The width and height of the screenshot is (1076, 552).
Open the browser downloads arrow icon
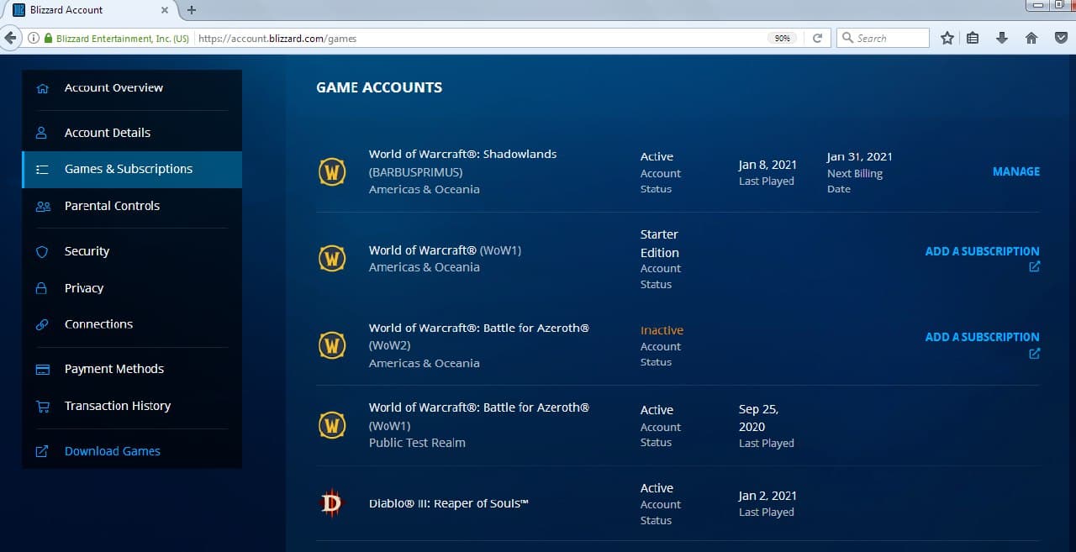(1001, 38)
